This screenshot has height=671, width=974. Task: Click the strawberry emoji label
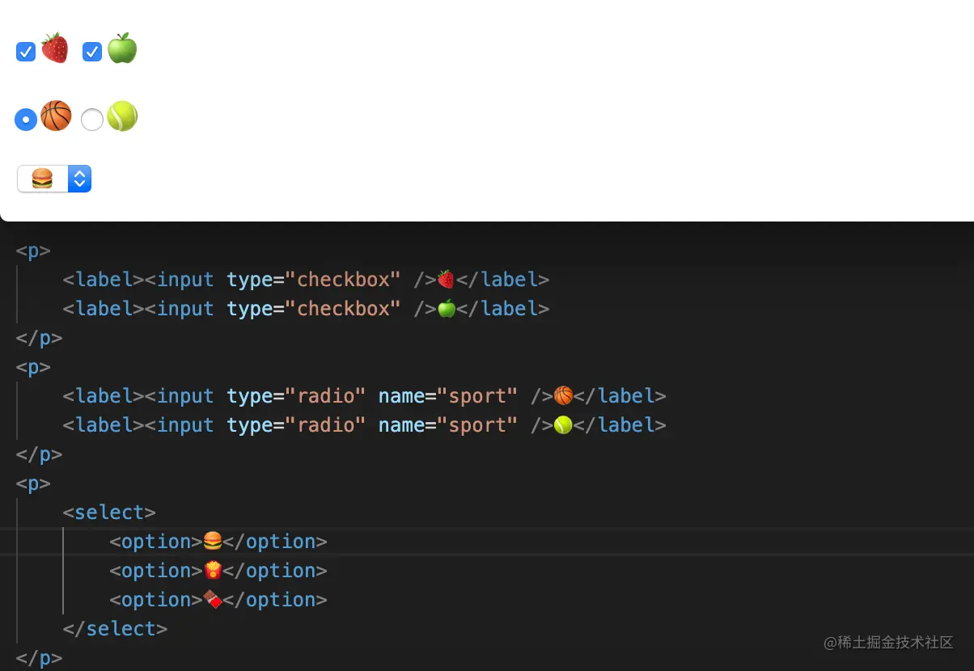[x=54, y=49]
